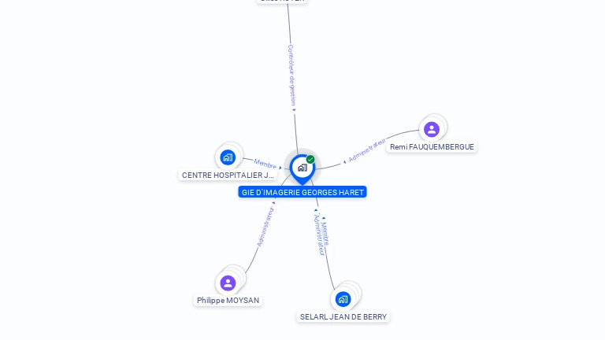Select the central GIE D'IMAGERIE pin icon
The width and height of the screenshot is (605, 340).
pyautogui.click(x=302, y=168)
